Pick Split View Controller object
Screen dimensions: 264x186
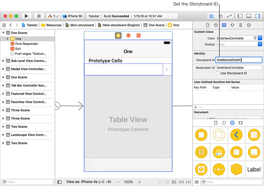pyautogui.click(x=236, y=152)
